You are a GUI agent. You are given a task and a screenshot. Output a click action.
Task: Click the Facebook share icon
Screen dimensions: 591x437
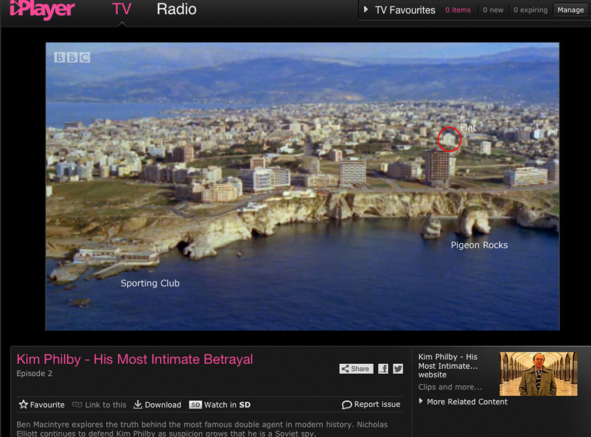(x=383, y=368)
